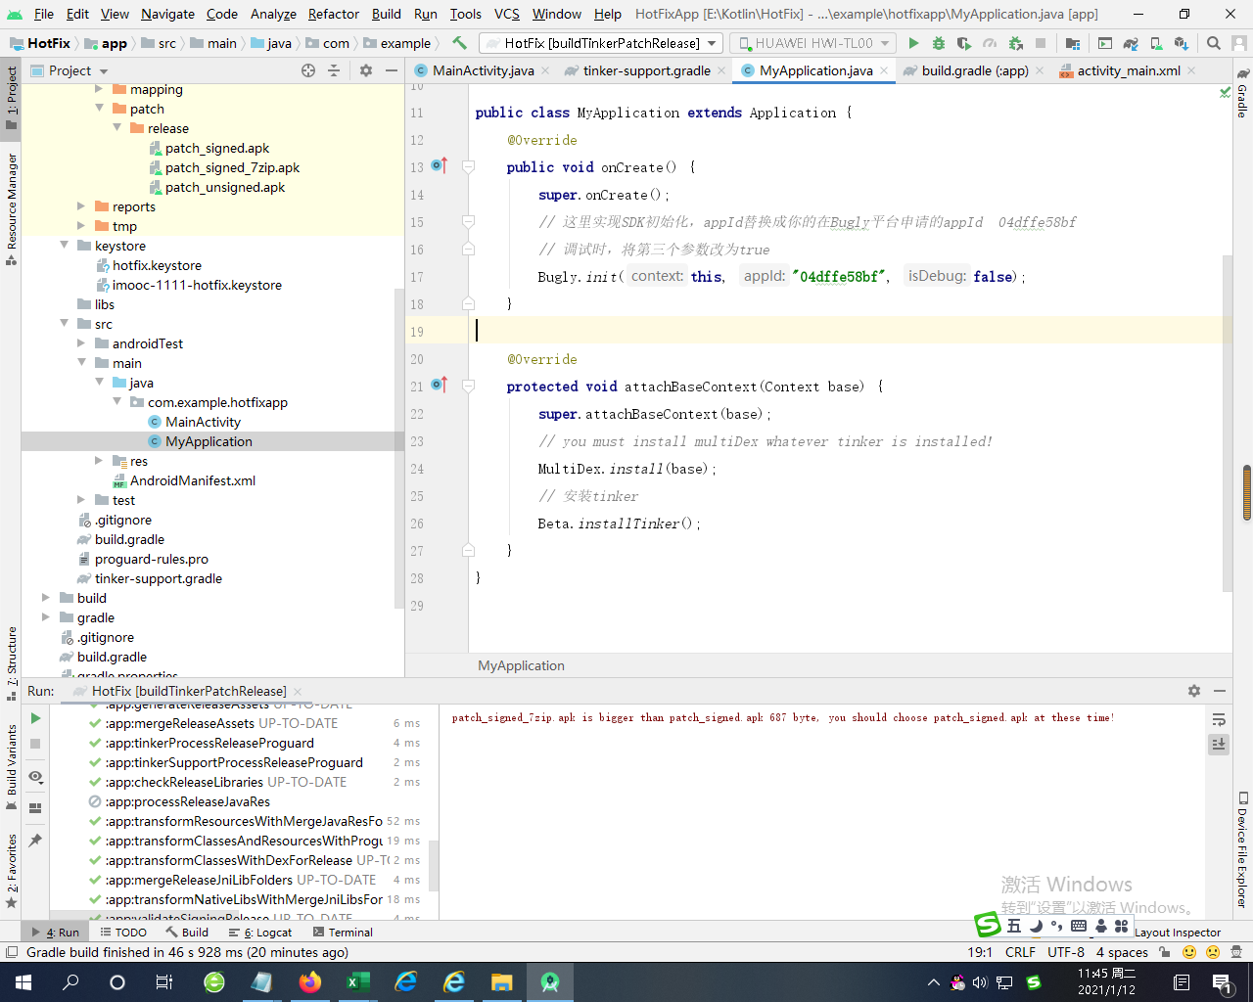The image size is (1253, 1002).
Task: Click UTF-8 encoding in status bar
Action: point(1065,952)
